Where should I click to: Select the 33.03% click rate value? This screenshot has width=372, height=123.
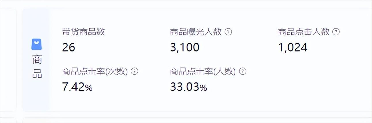coord(189,87)
